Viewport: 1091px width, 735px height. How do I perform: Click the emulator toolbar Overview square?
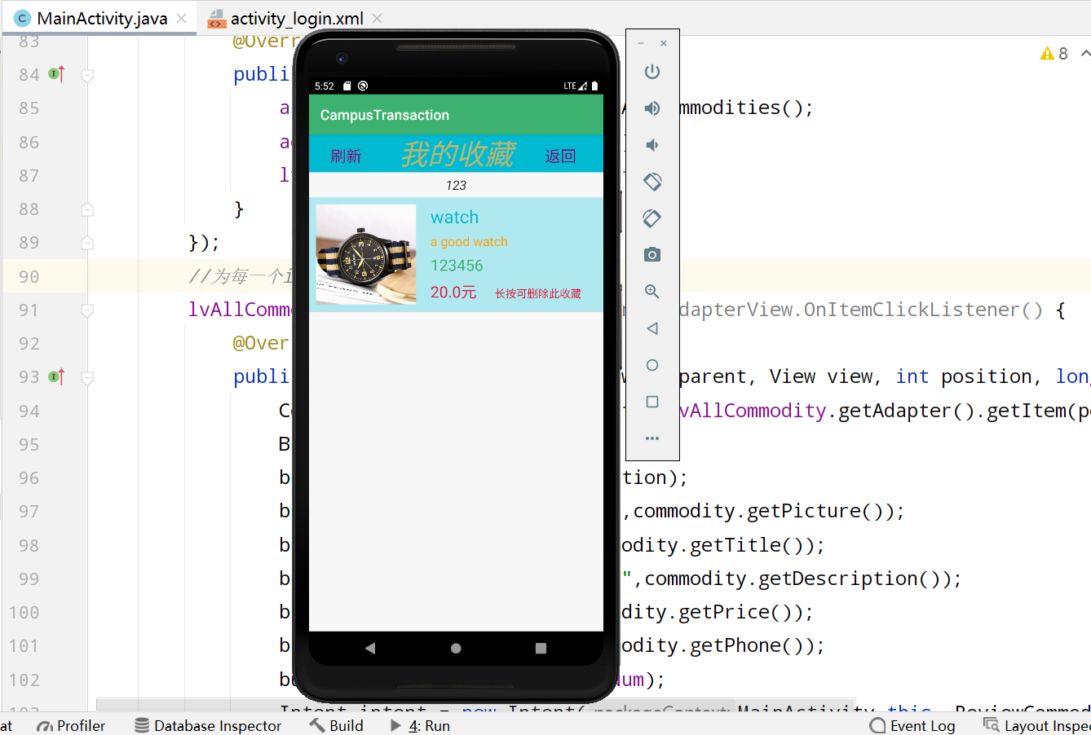click(652, 402)
